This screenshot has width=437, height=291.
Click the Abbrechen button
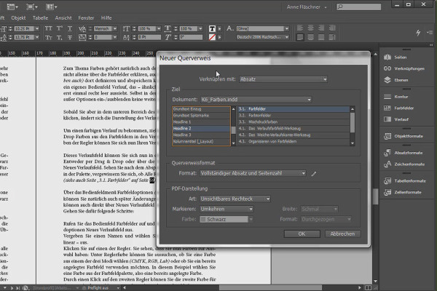click(342, 234)
